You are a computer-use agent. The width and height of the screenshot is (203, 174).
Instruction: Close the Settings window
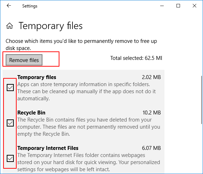tap(195, 6)
